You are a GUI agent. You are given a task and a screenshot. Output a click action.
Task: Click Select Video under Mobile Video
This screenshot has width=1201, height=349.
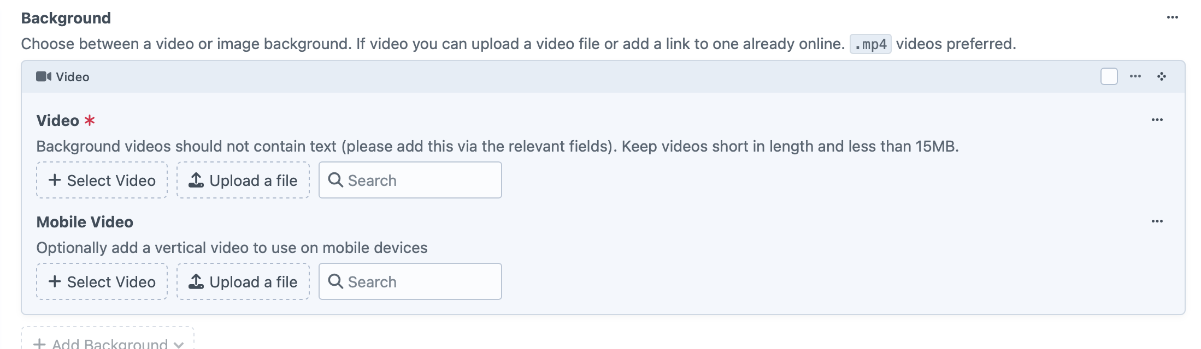pos(102,281)
